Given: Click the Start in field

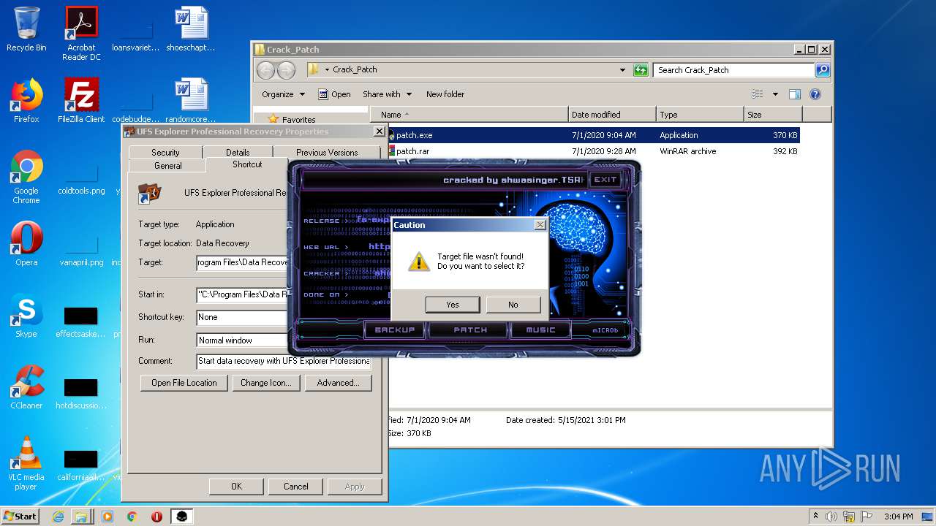Looking at the screenshot, I should click(x=242, y=295).
